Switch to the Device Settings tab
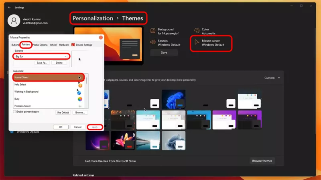The height and width of the screenshot is (180, 321). click(82, 45)
